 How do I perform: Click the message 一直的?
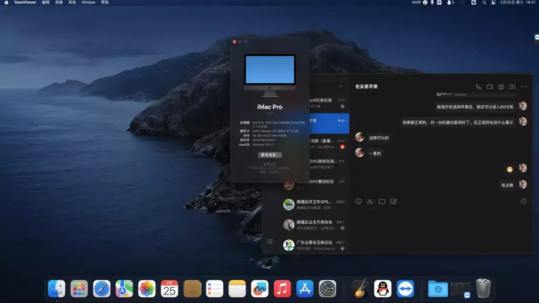(375, 153)
